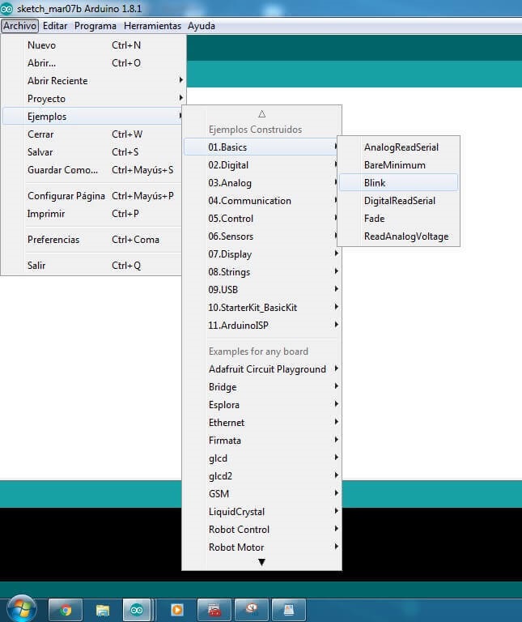Click the up scroll triangle in Ejemplos menu

coord(261,114)
